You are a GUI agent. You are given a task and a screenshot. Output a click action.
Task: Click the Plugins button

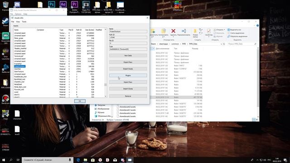coord(128,76)
